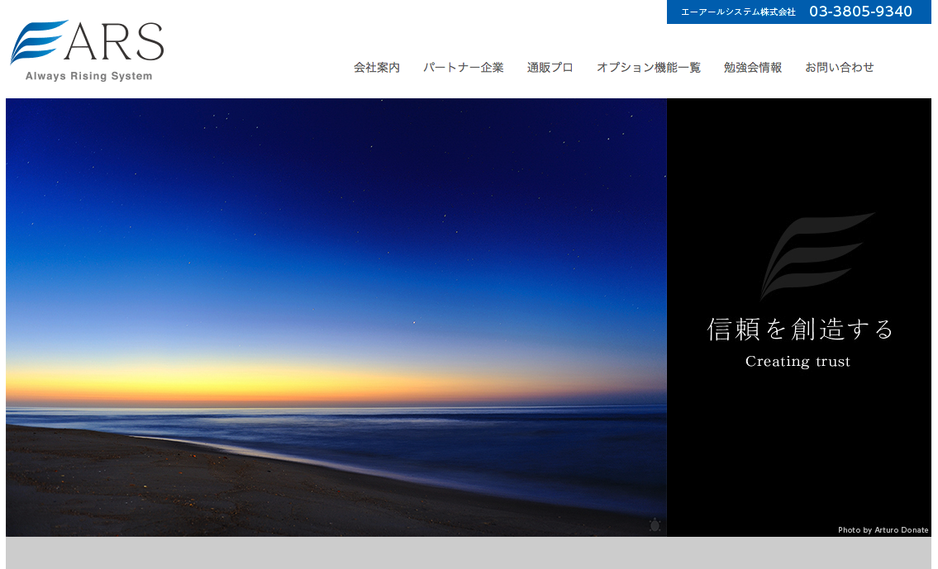
Task: Click the gray wing emblem on black panel
Action: click(x=816, y=255)
